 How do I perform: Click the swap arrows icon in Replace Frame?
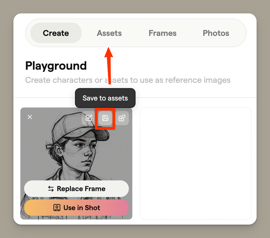pyautogui.click(x=51, y=189)
